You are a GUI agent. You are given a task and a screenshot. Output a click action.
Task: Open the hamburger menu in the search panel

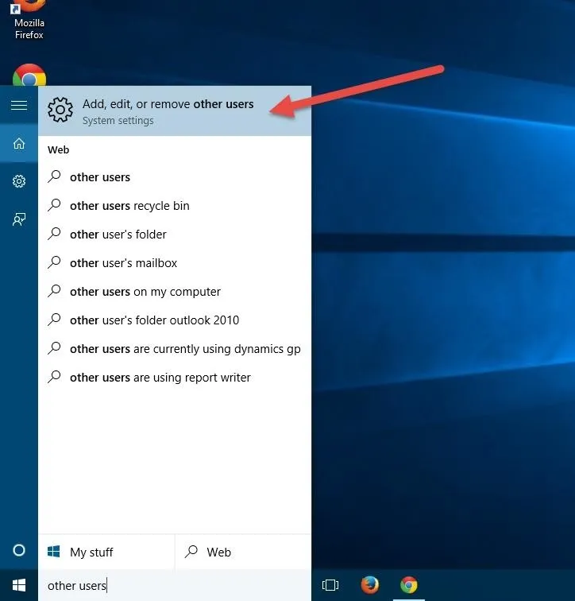pos(19,105)
